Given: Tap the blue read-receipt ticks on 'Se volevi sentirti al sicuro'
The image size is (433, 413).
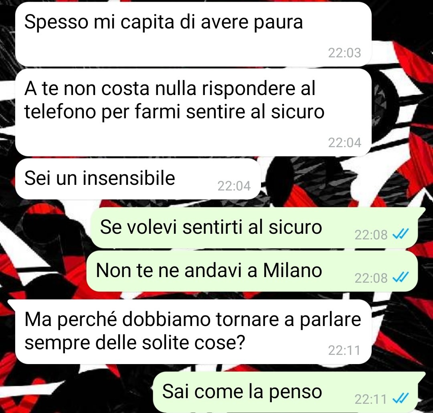Looking at the screenshot, I should pos(400,235).
